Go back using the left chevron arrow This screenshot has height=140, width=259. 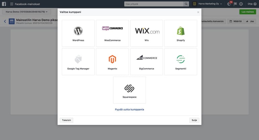[5, 21]
